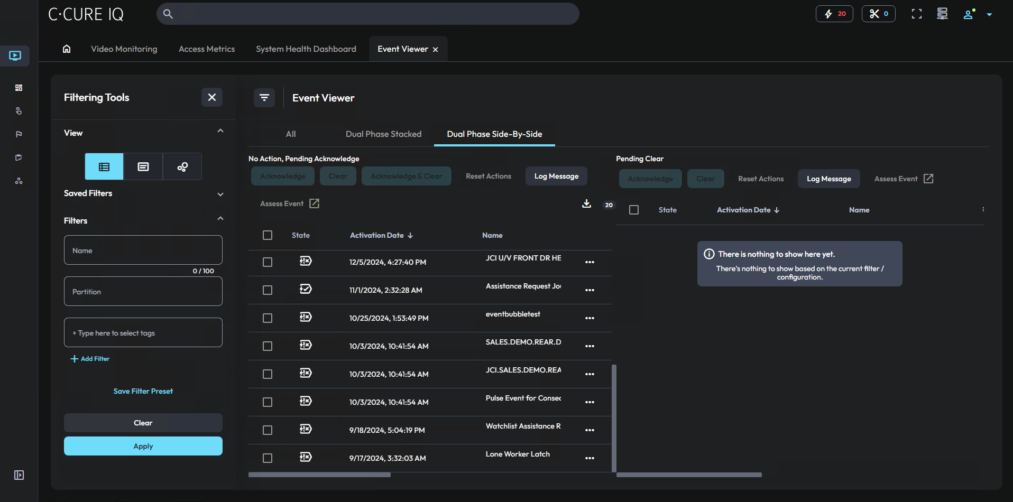This screenshot has width=1013, height=502.
Task: Open the lightning event counter showing 20
Action: (834, 14)
